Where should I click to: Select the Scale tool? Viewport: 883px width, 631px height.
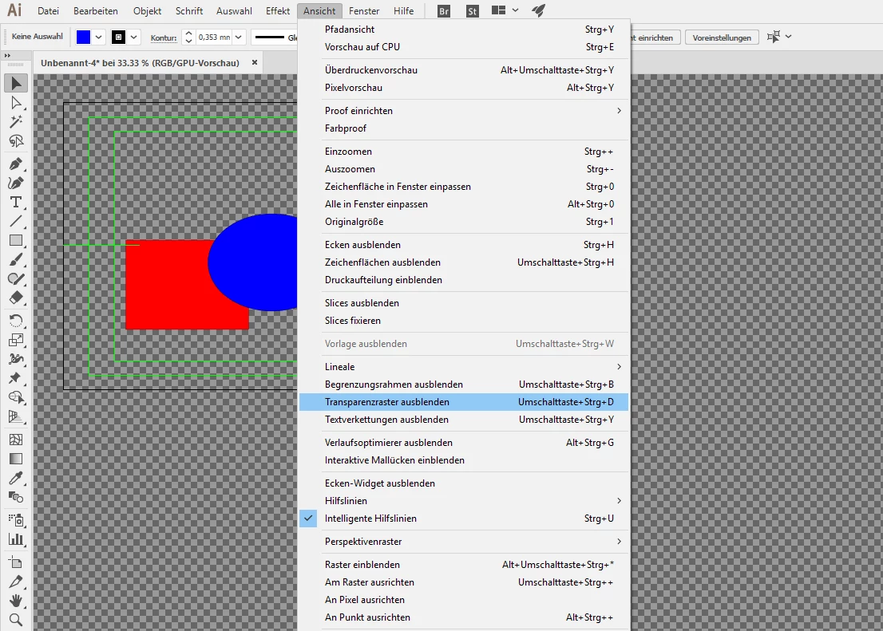pyautogui.click(x=16, y=340)
